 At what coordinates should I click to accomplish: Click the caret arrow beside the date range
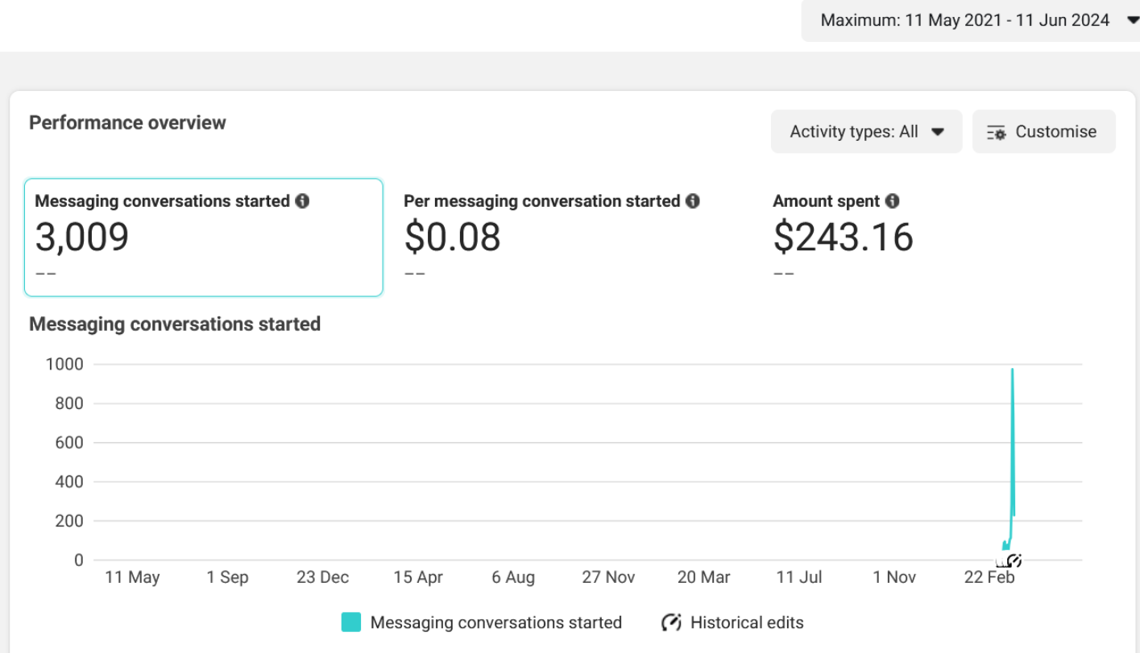click(x=1132, y=20)
